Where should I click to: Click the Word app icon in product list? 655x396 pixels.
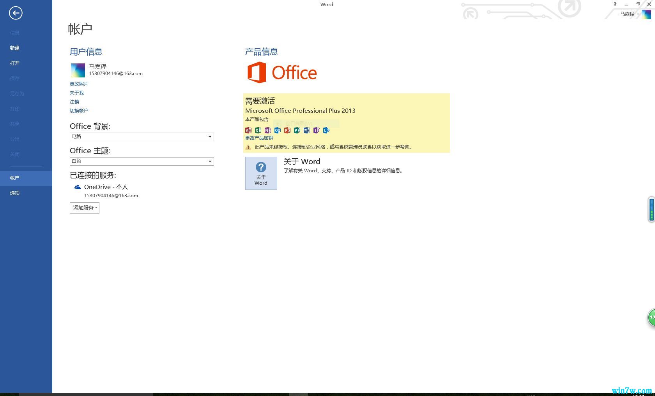[307, 130]
